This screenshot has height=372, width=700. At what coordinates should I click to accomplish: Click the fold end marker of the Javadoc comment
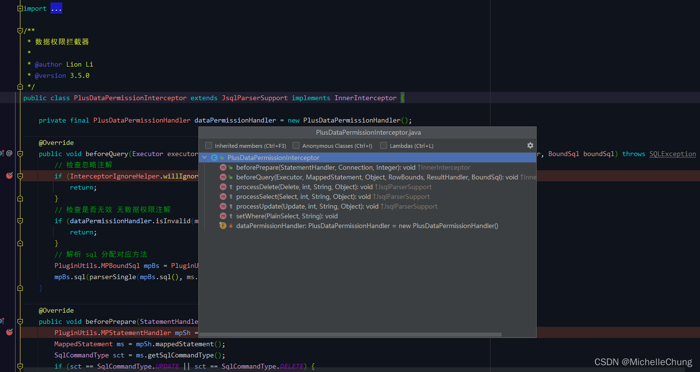tap(20, 87)
